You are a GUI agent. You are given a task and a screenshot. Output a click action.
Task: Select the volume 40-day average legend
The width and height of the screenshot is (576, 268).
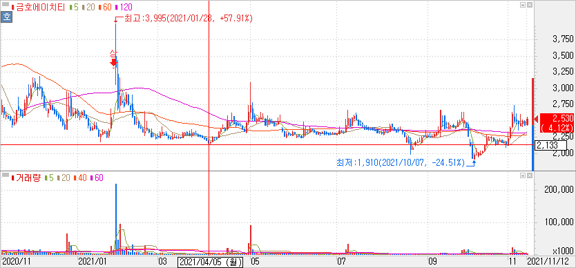79,178
